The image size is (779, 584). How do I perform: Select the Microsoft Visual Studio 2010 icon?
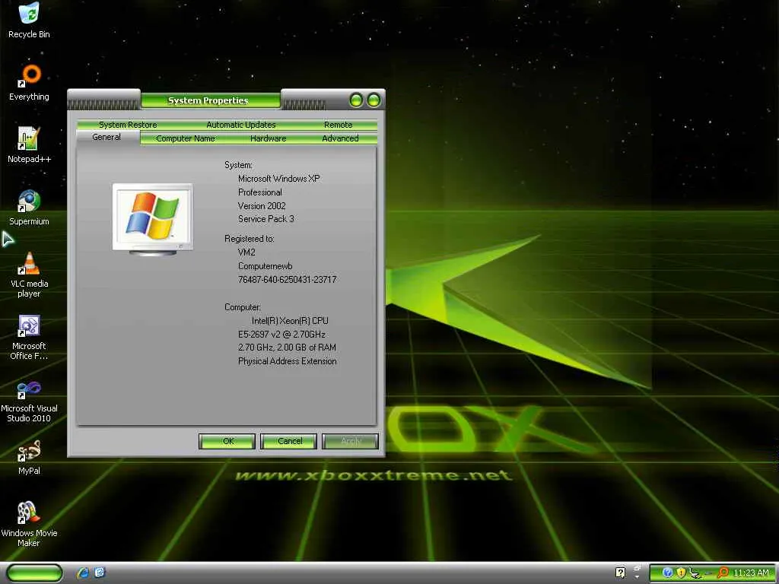coord(29,400)
